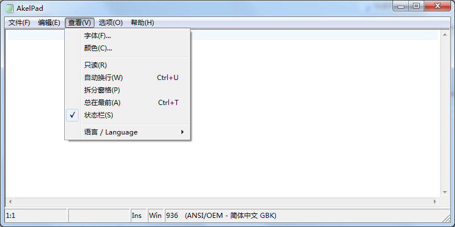
Task: Click the 936 codepage status field
Action: click(x=173, y=216)
